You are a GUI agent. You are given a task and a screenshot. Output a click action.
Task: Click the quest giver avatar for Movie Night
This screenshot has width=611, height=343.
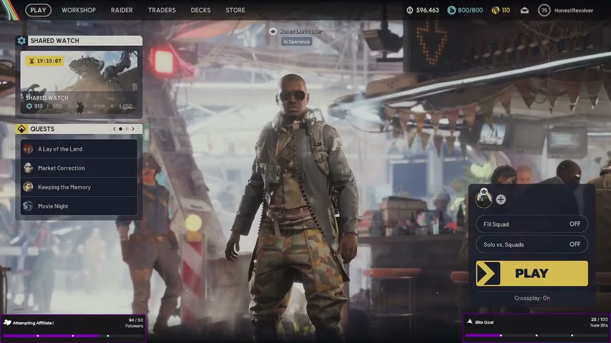tap(28, 206)
